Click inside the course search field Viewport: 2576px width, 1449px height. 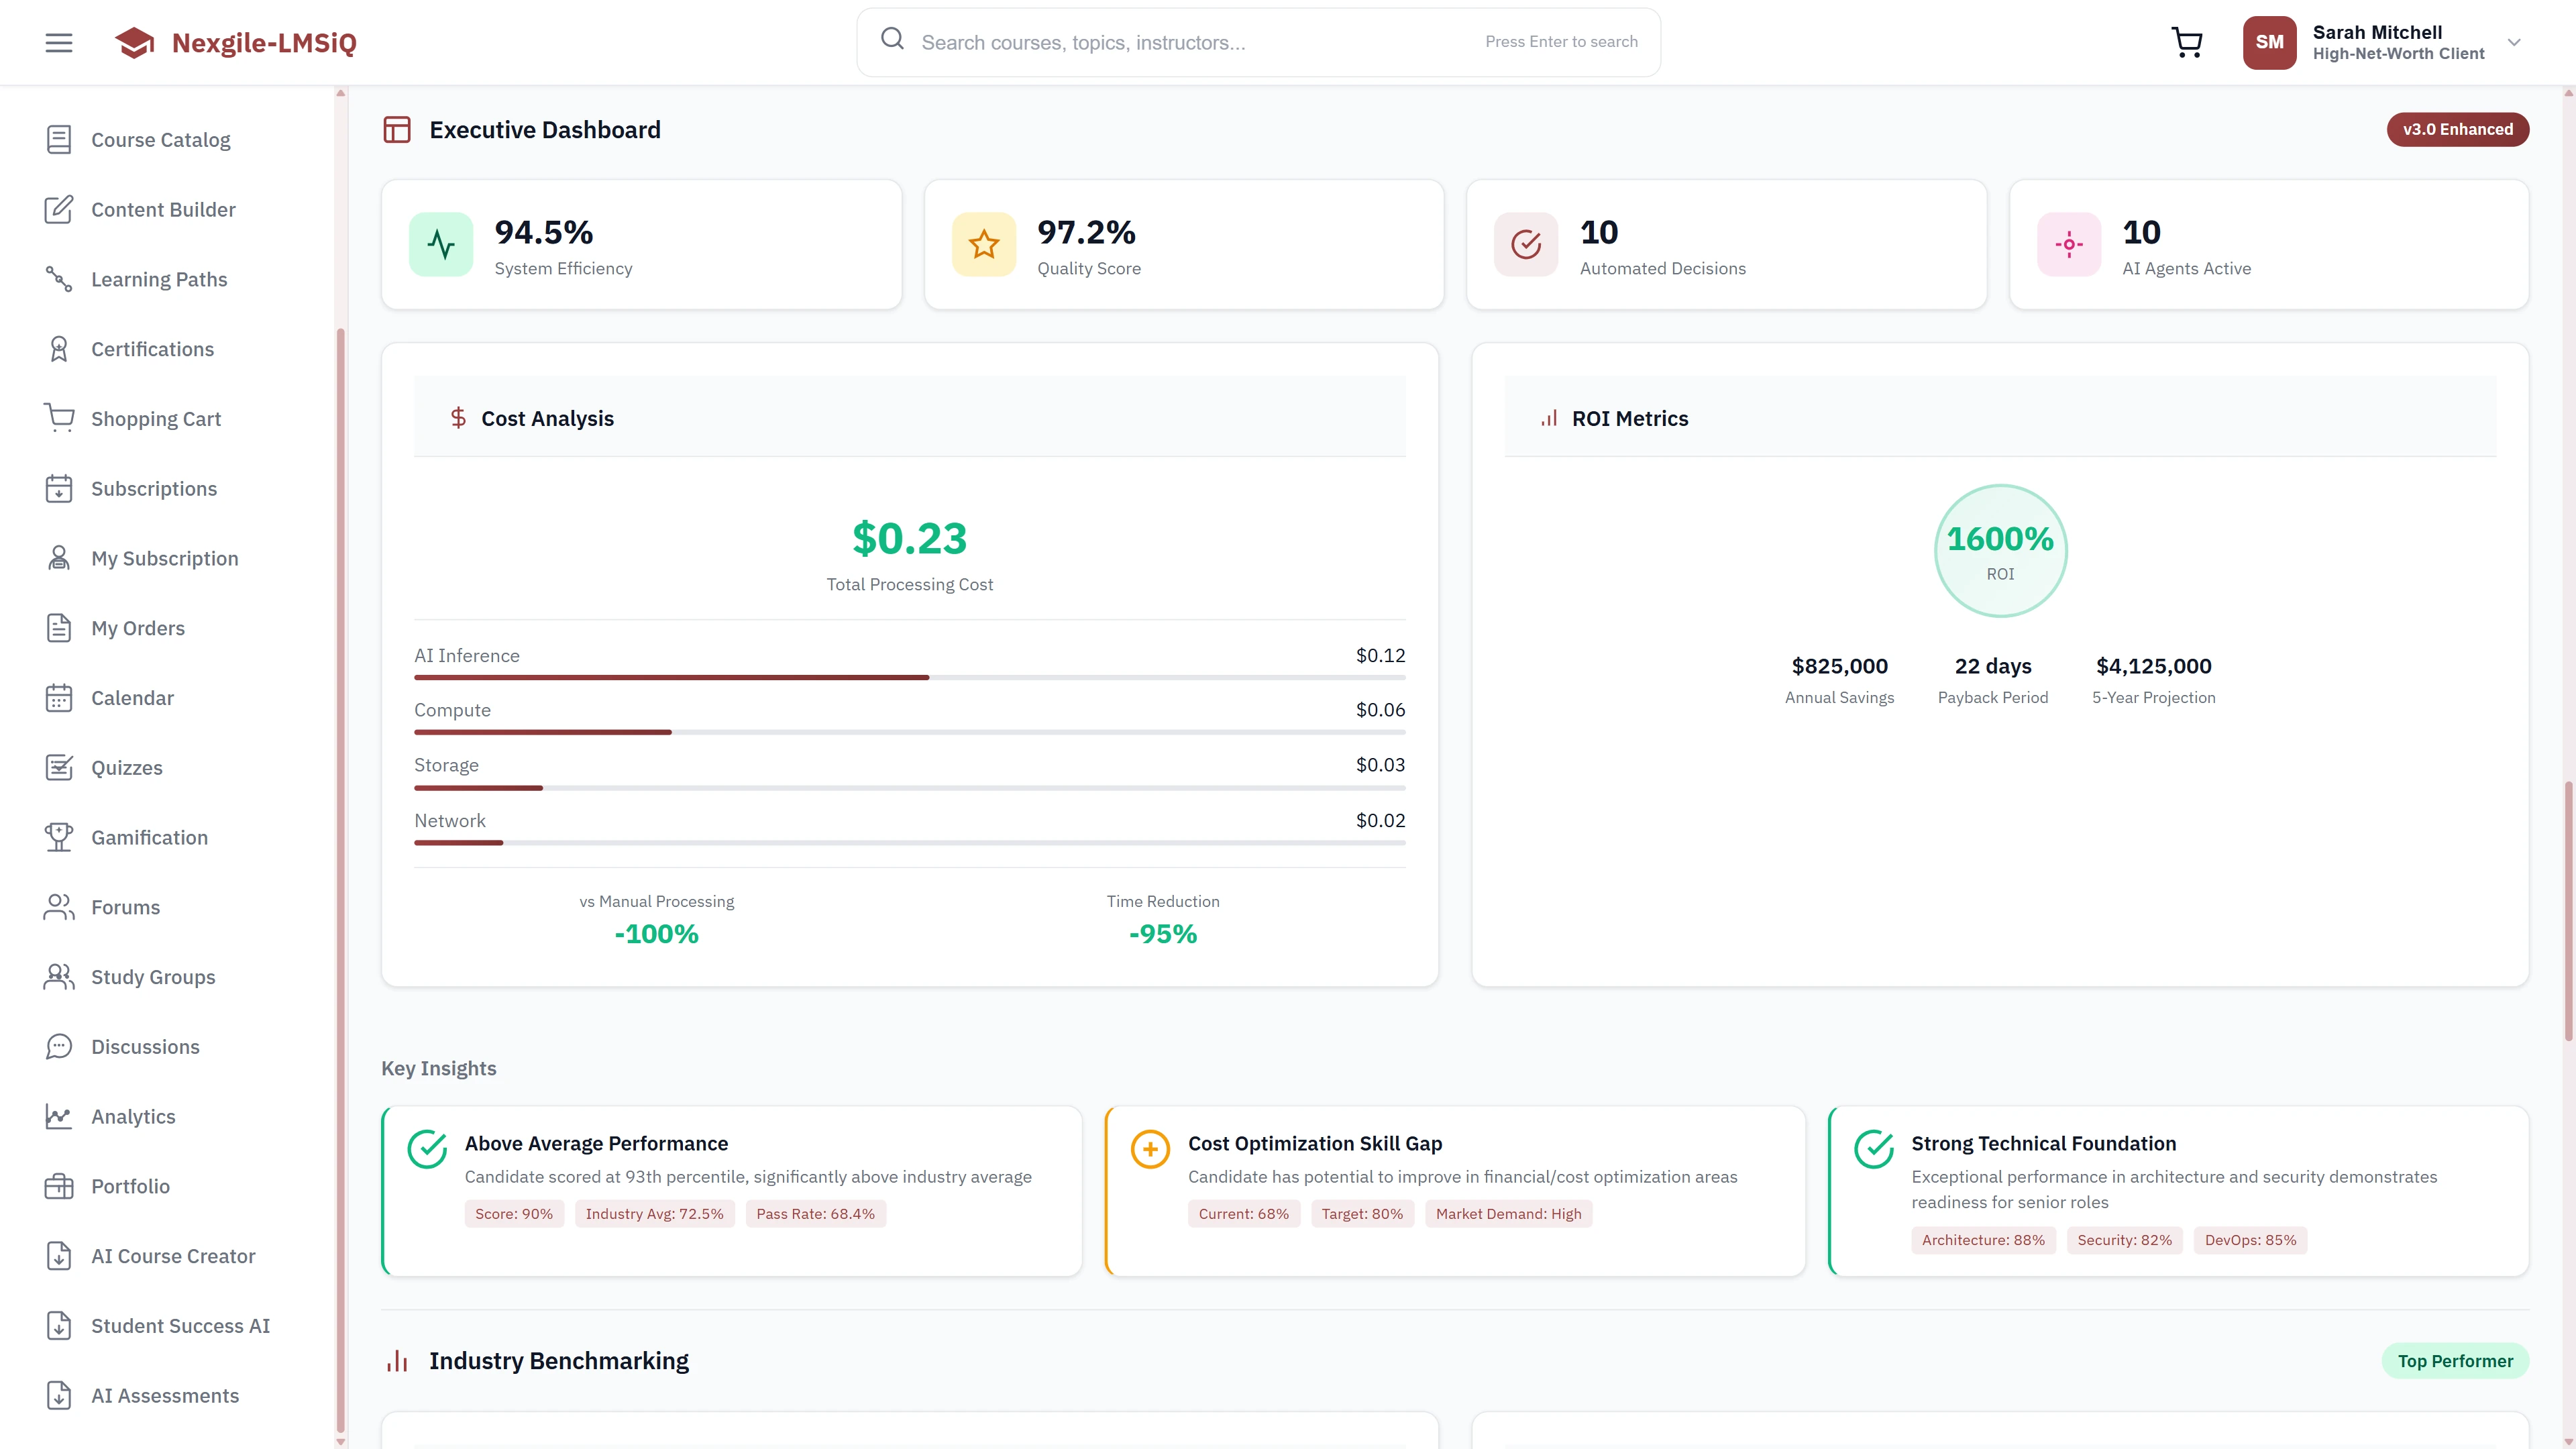1150,42
